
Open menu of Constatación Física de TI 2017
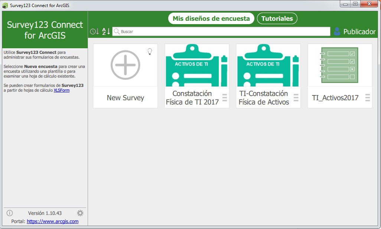point(224,98)
